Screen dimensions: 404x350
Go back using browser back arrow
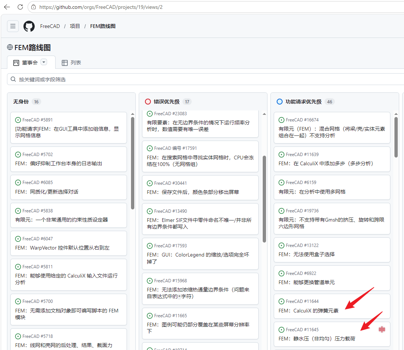(x=7, y=7)
